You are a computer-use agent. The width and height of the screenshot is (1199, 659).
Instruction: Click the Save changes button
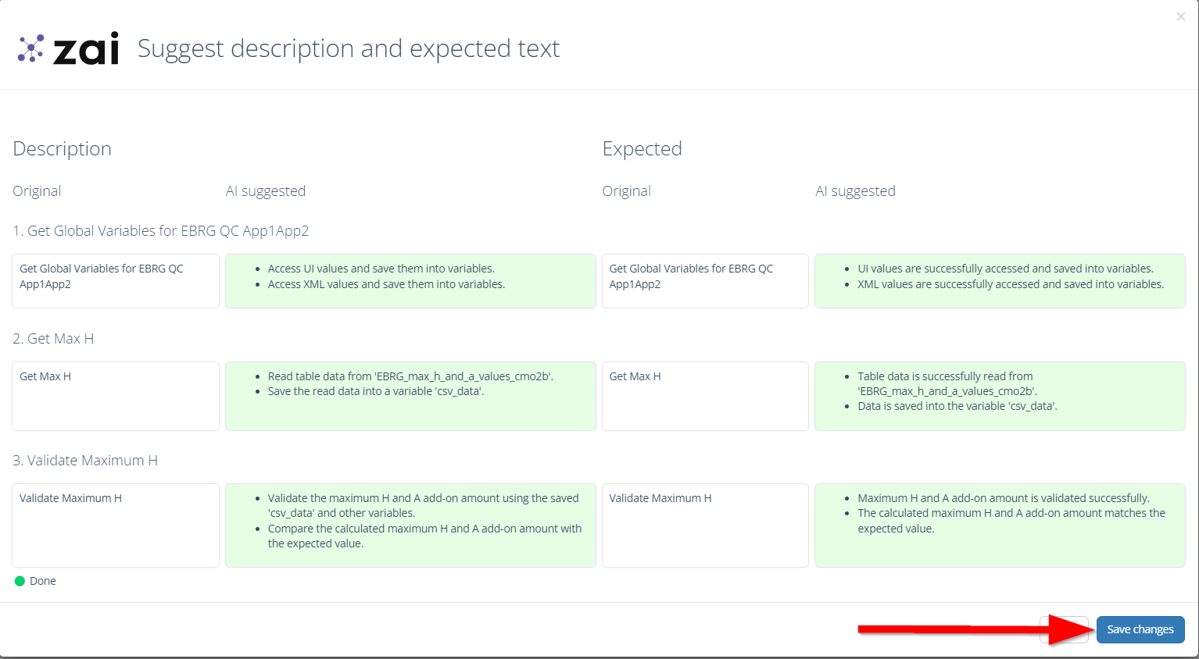[x=1140, y=629]
